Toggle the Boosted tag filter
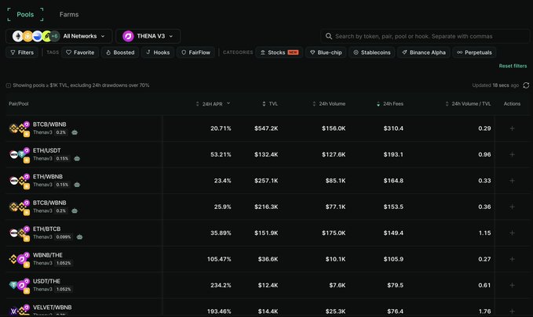 tap(120, 52)
